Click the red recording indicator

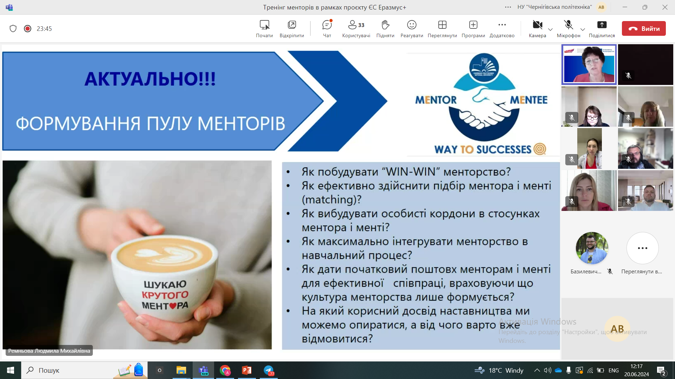pyautogui.click(x=27, y=28)
